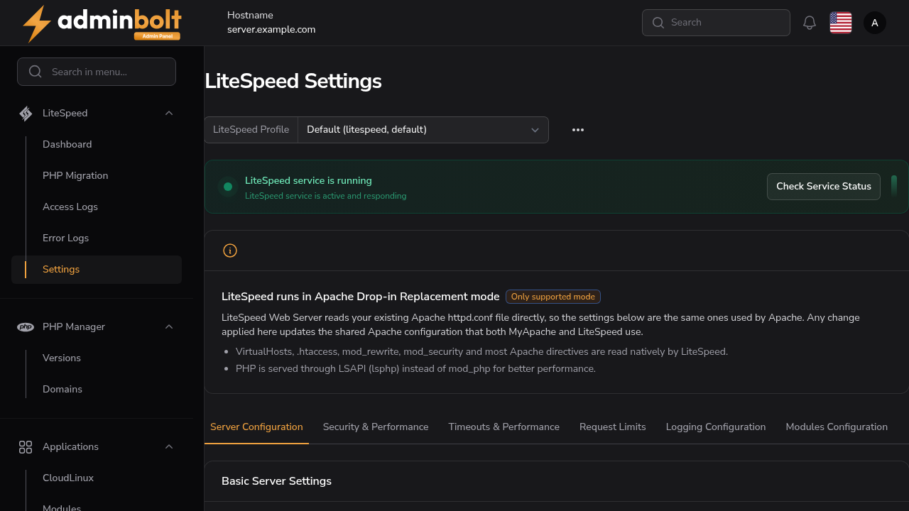This screenshot has width=909, height=511.
Task: Focus the header Search field
Action: pyautogui.click(x=716, y=23)
